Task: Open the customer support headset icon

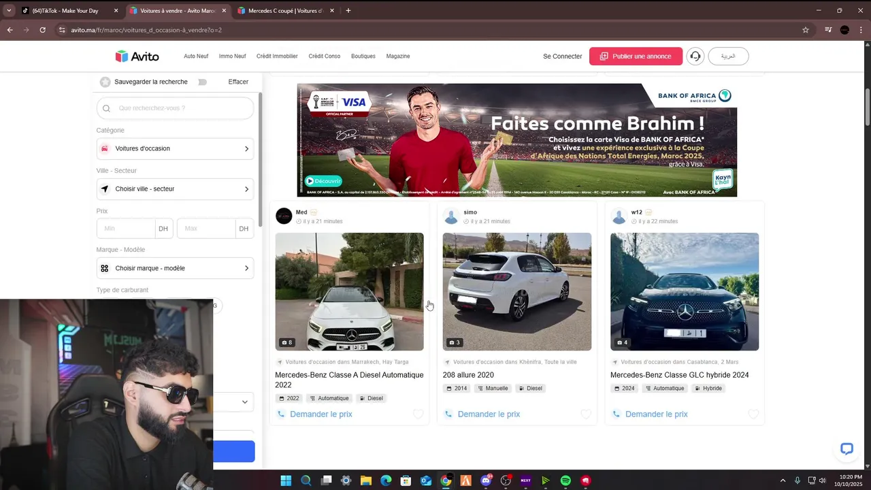Action: tap(695, 56)
